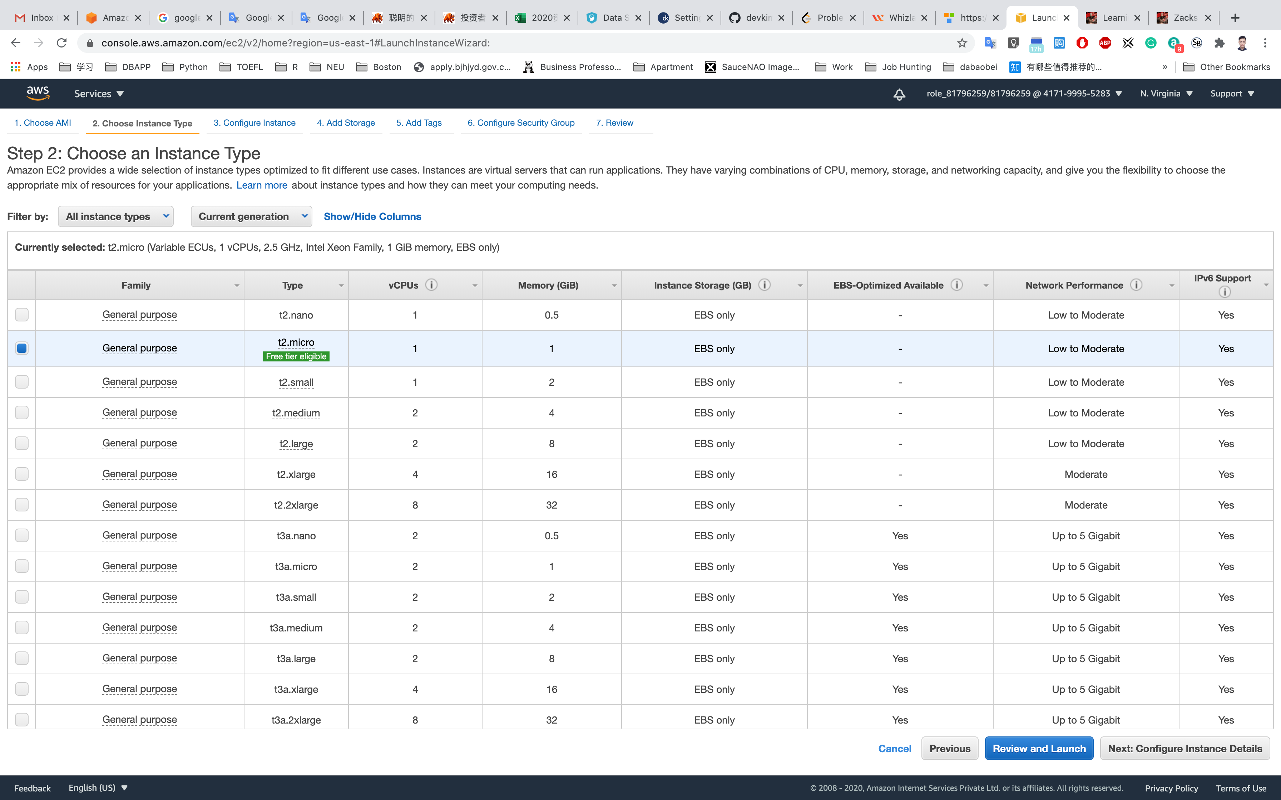Click the Show/Hide Columns link
This screenshot has width=1281, height=800.
(x=372, y=216)
